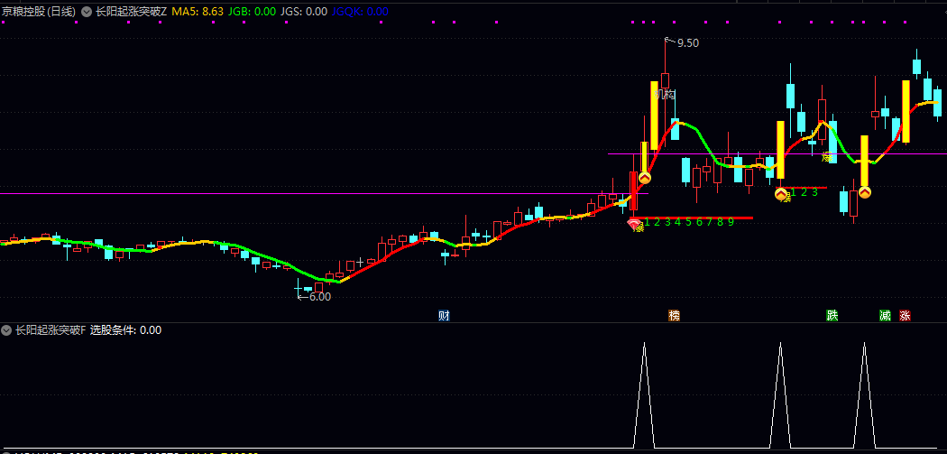Click the gold up-arrow signal under the first yellow bar
947x454 pixels.
[645, 178]
